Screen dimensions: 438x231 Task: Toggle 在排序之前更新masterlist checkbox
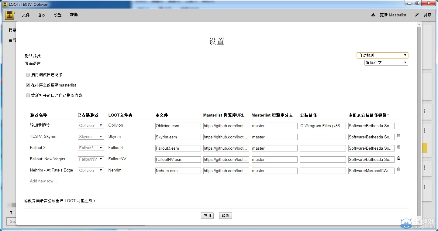point(28,85)
